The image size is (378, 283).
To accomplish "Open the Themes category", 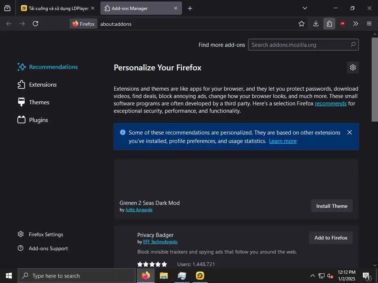I will (34, 102).
